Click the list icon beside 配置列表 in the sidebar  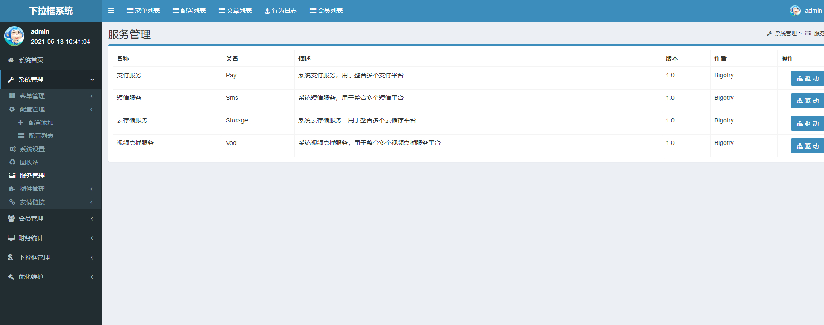click(21, 136)
